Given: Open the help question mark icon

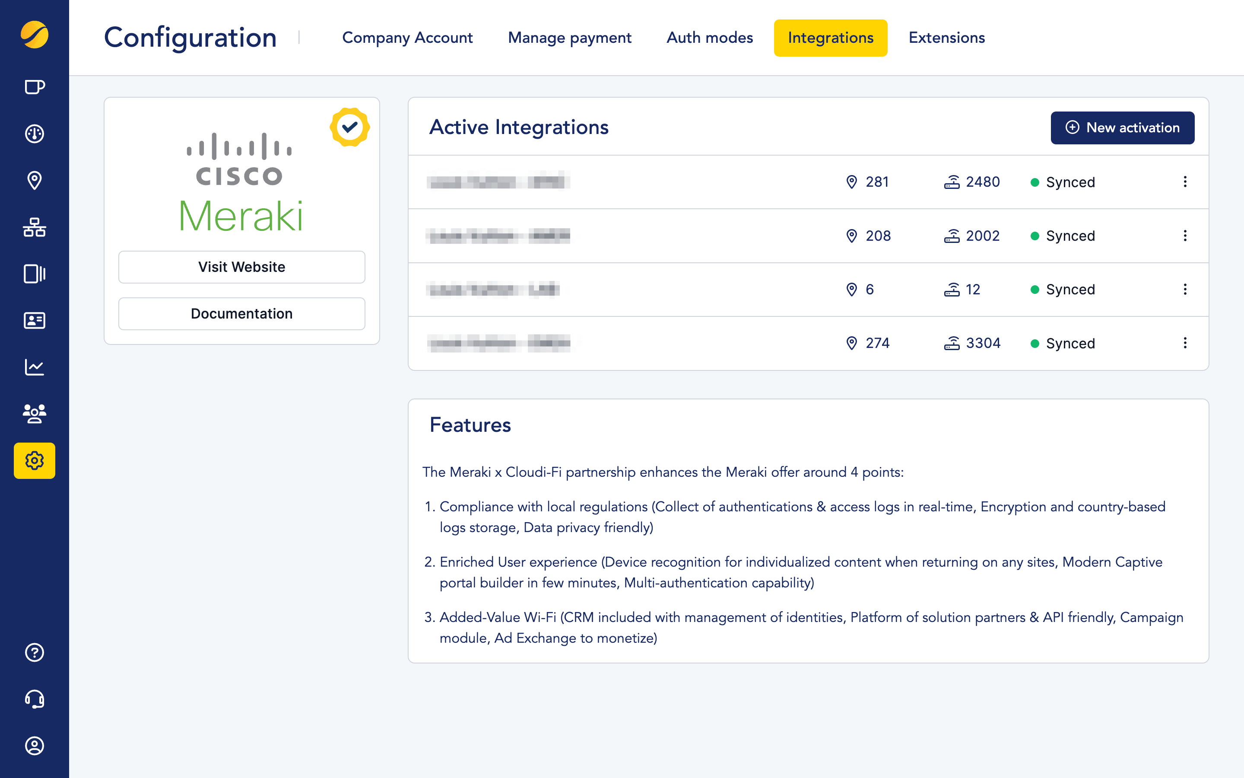Looking at the screenshot, I should 34,653.
